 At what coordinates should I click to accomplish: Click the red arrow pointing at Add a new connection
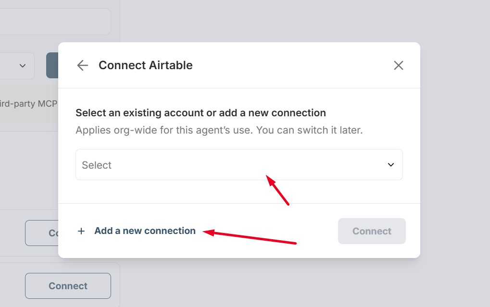249,237
